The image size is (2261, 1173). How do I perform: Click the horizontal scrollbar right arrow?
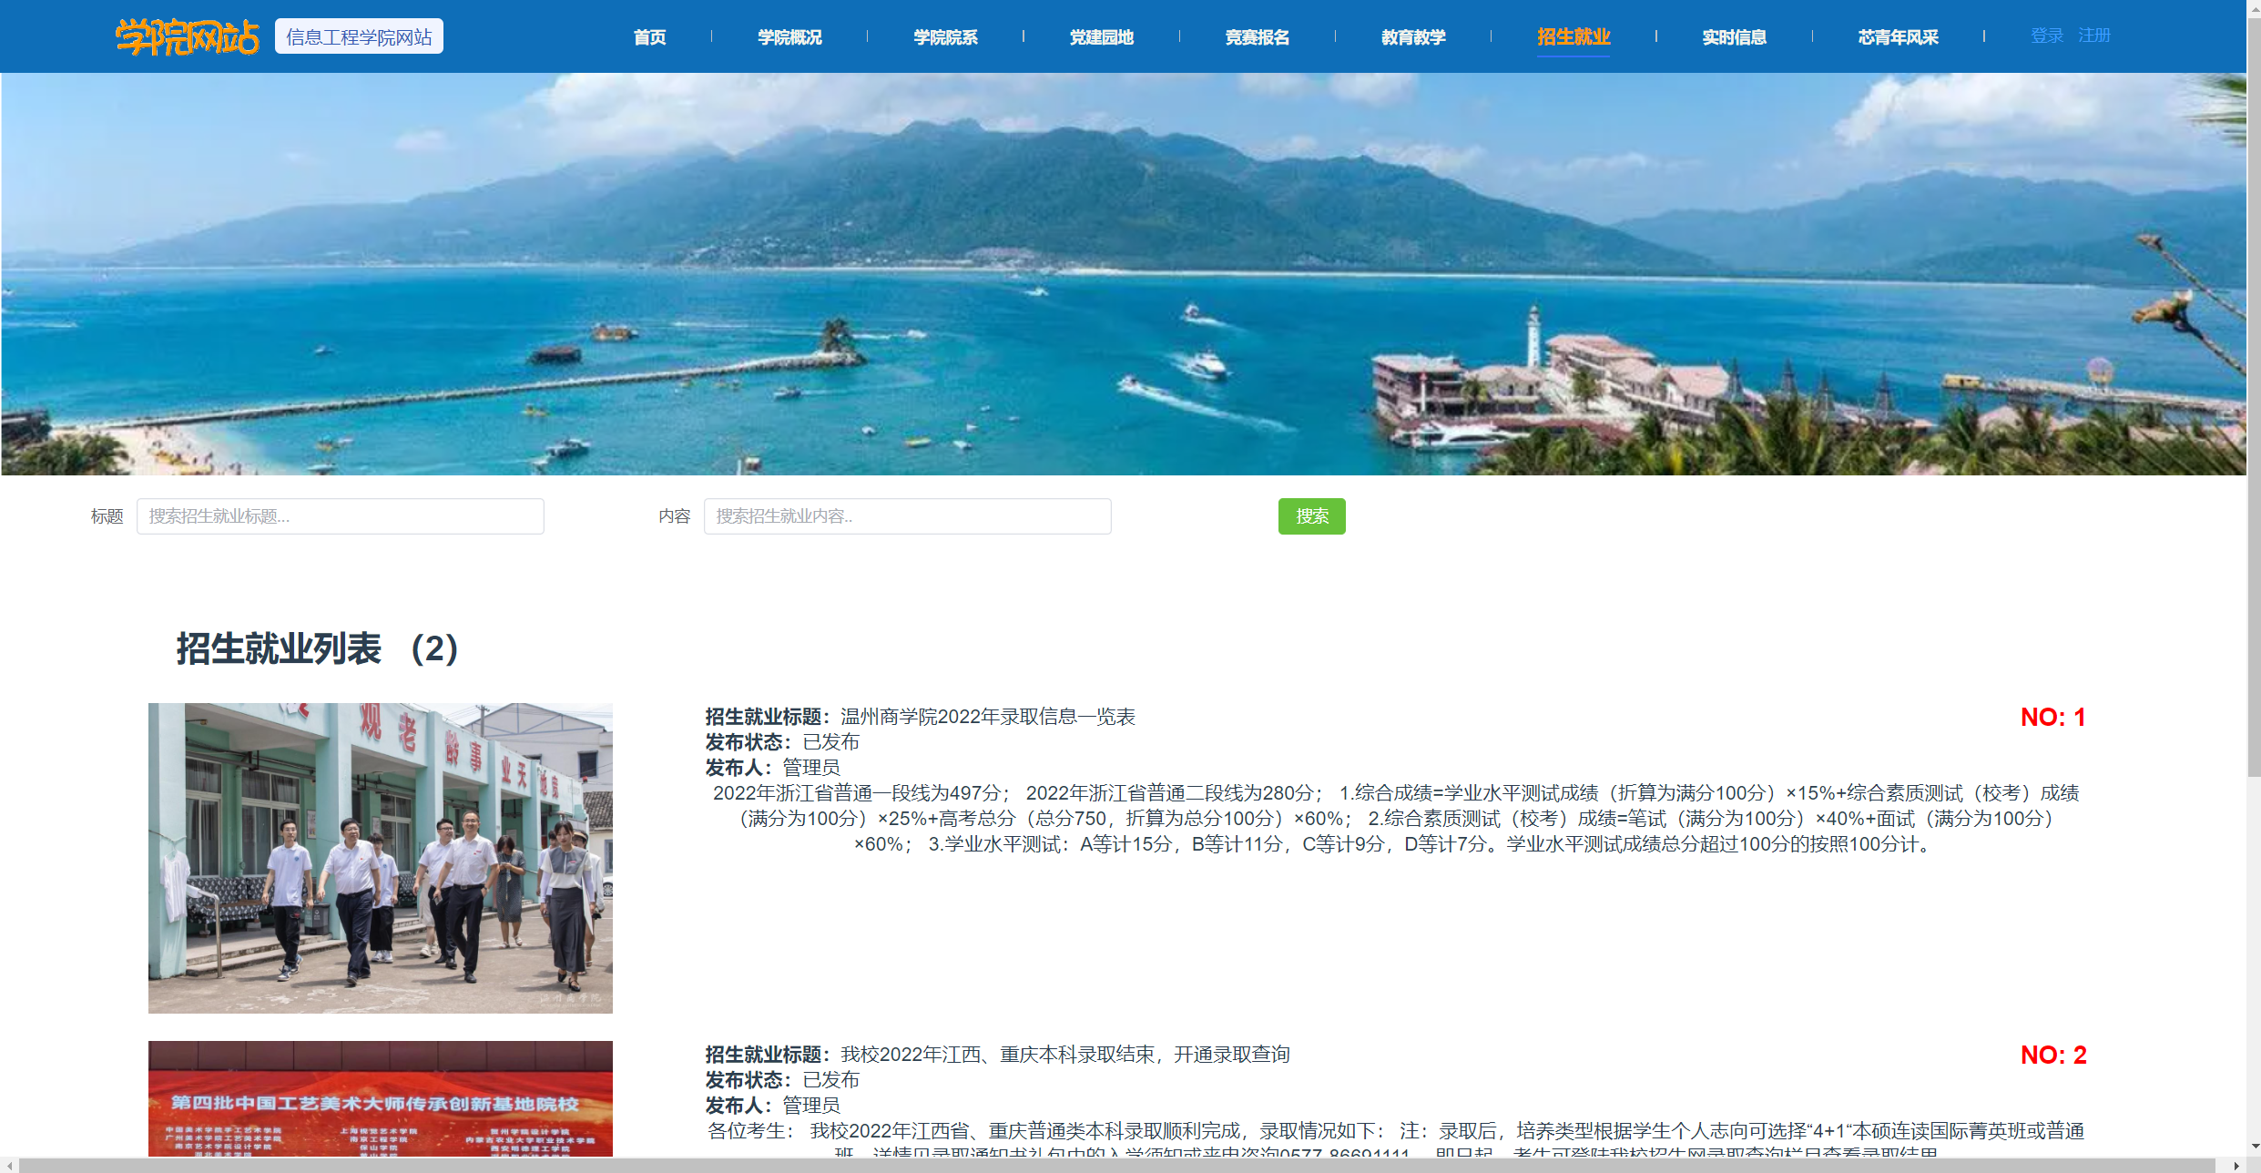[x=2236, y=1166]
